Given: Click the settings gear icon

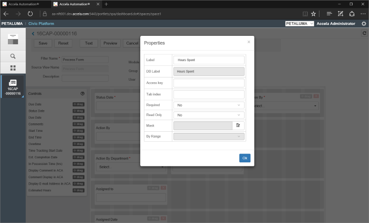Looking at the screenshot, I should click(364, 24).
